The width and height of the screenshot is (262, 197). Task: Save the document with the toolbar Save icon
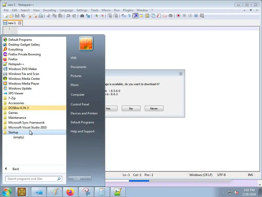click(17, 16)
